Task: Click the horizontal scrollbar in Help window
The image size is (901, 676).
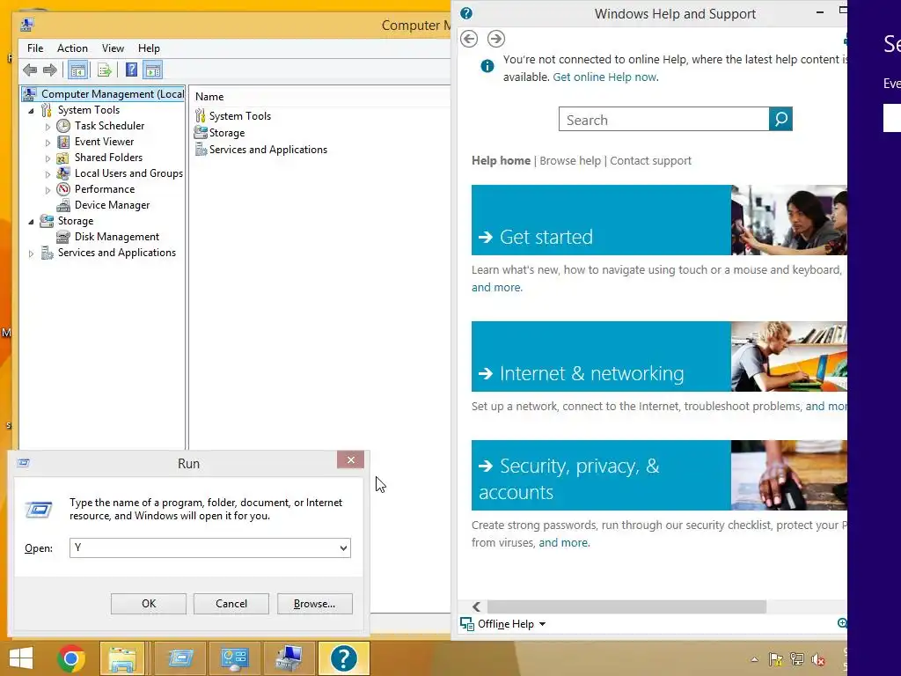Action: [626, 606]
